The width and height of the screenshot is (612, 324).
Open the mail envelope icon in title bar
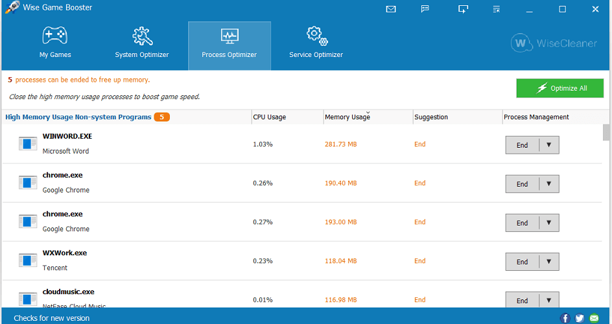click(391, 9)
